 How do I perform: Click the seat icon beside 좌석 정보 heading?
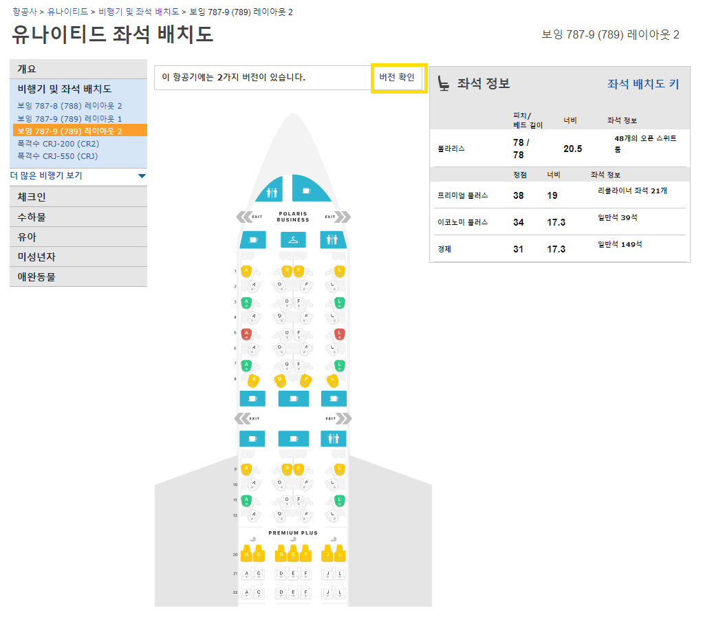point(444,83)
